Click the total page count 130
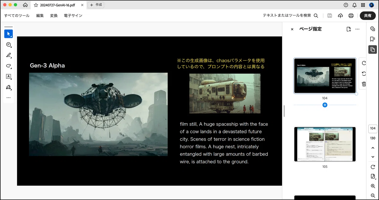This screenshot has height=200, width=379. point(373,138)
